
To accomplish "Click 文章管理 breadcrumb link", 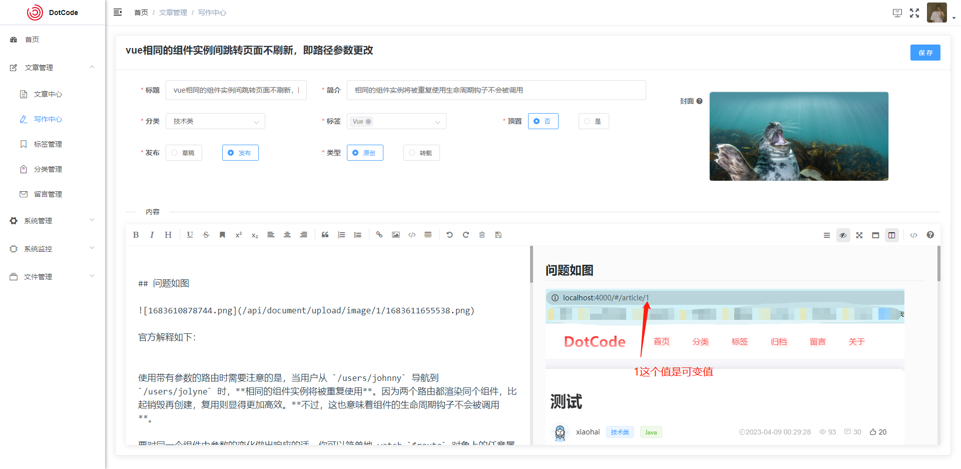I will click(x=173, y=13).
